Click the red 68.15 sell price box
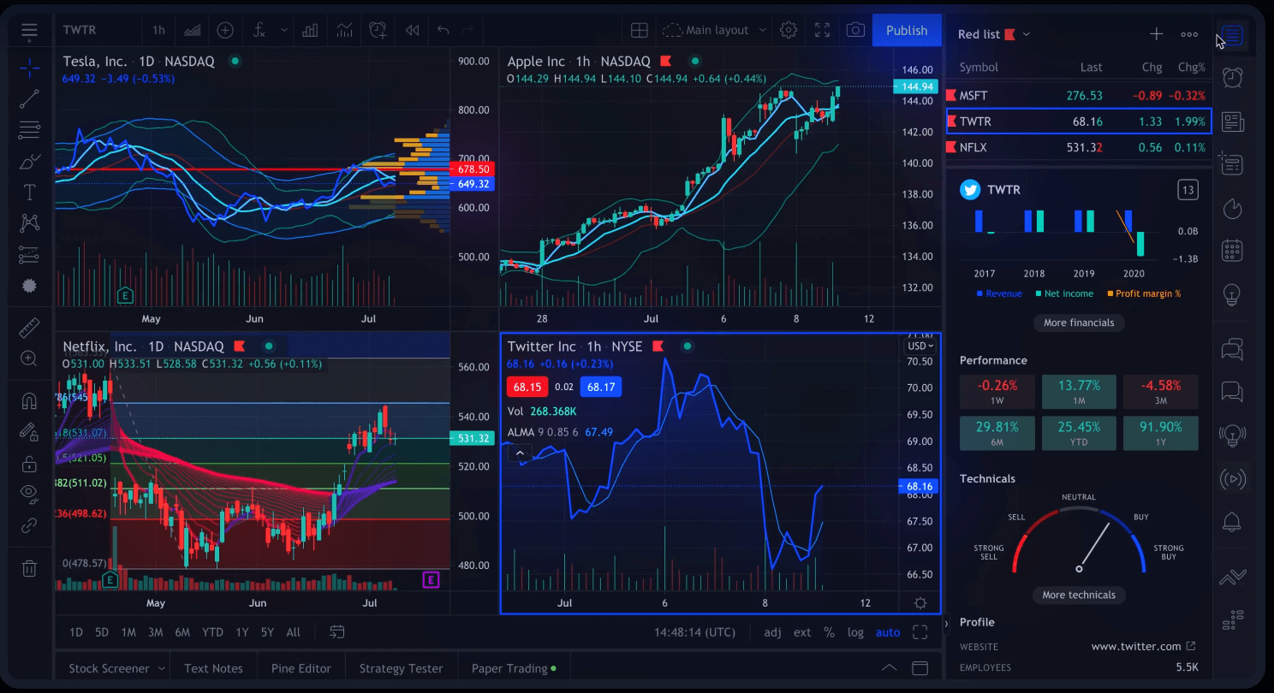 click(x=527, y=387)
